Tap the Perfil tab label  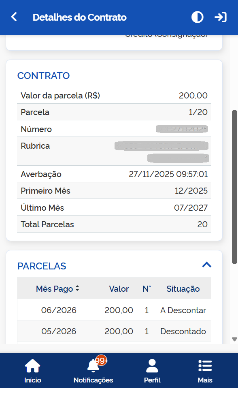pyautogui.click(x=152, y=380)
